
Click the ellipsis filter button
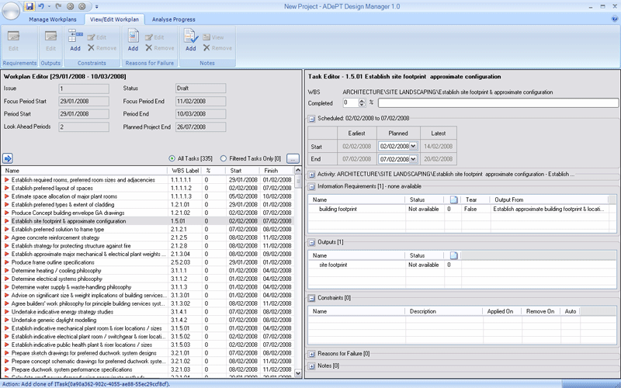(x=292, y=158)
